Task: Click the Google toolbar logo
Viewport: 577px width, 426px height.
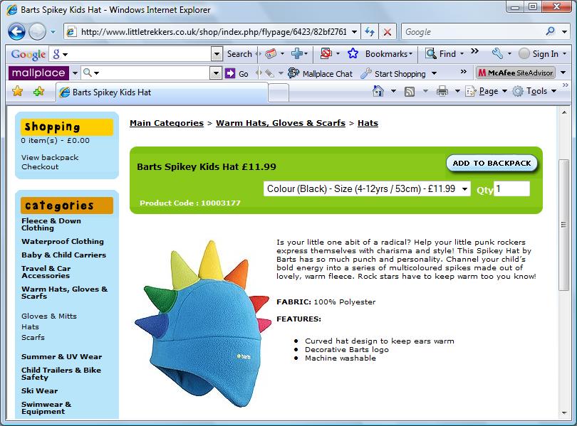Action: pyautogui.click(x=28, y=54)
